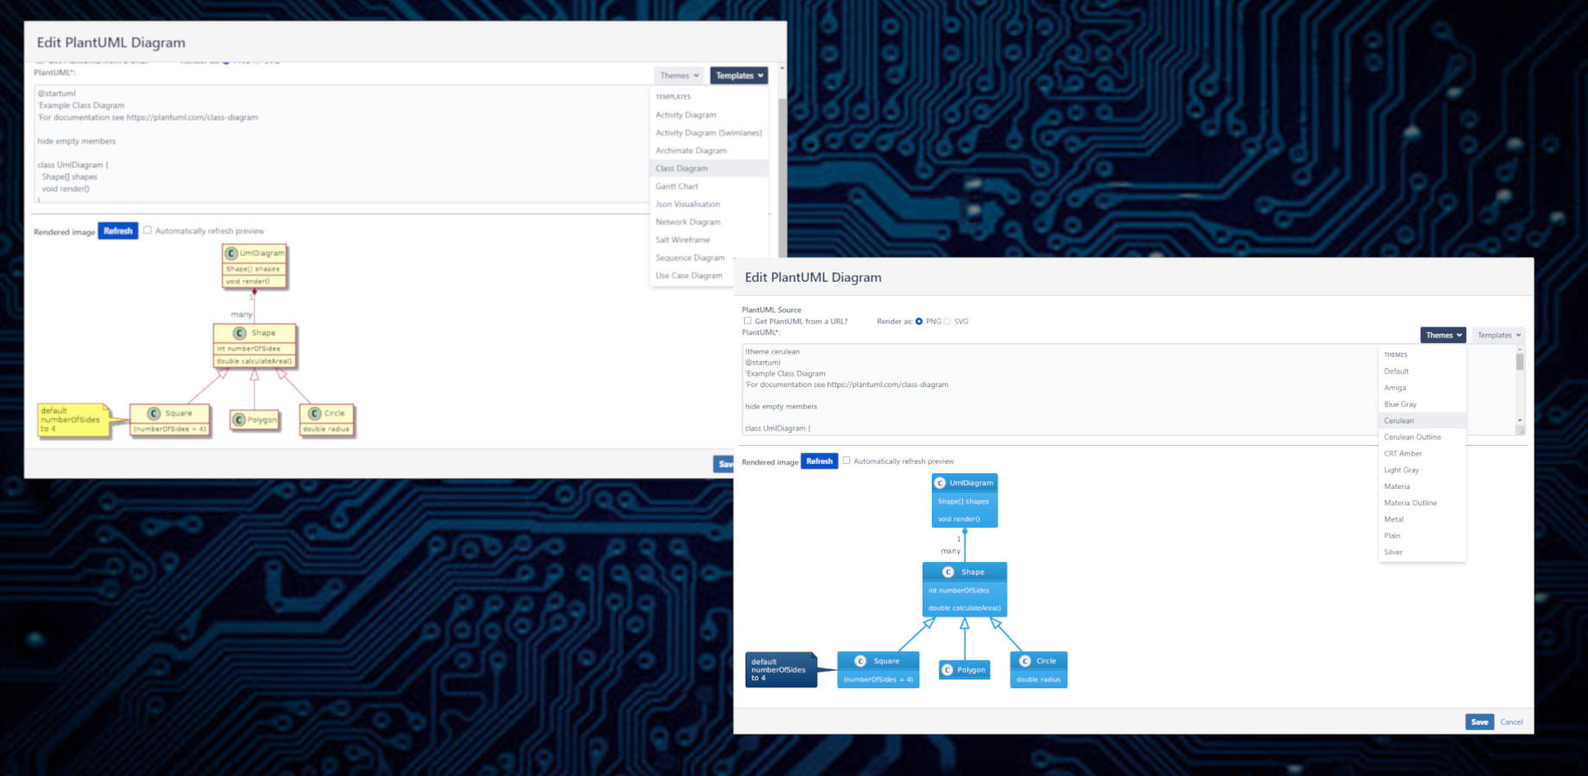Click the green class icon on yellow Circle node
This screenshot has width=1588, height=776.
pyautogui.click(x=315, y=413)
